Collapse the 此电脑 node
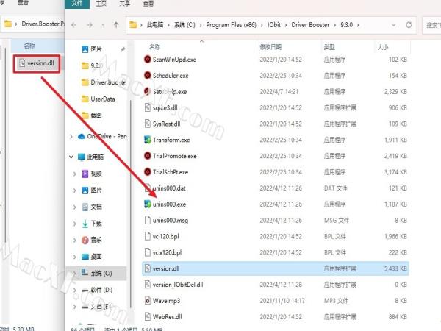The width and height of the screenshot is (441, 331). click(x=71, y=157)
